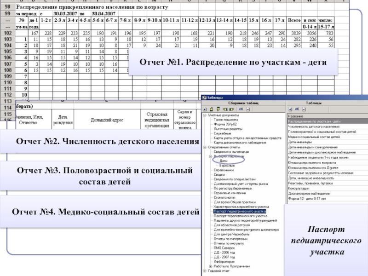Select По регистру беременных tree item
The height and width of the screenshot is (276, 368).
(233, 189)
